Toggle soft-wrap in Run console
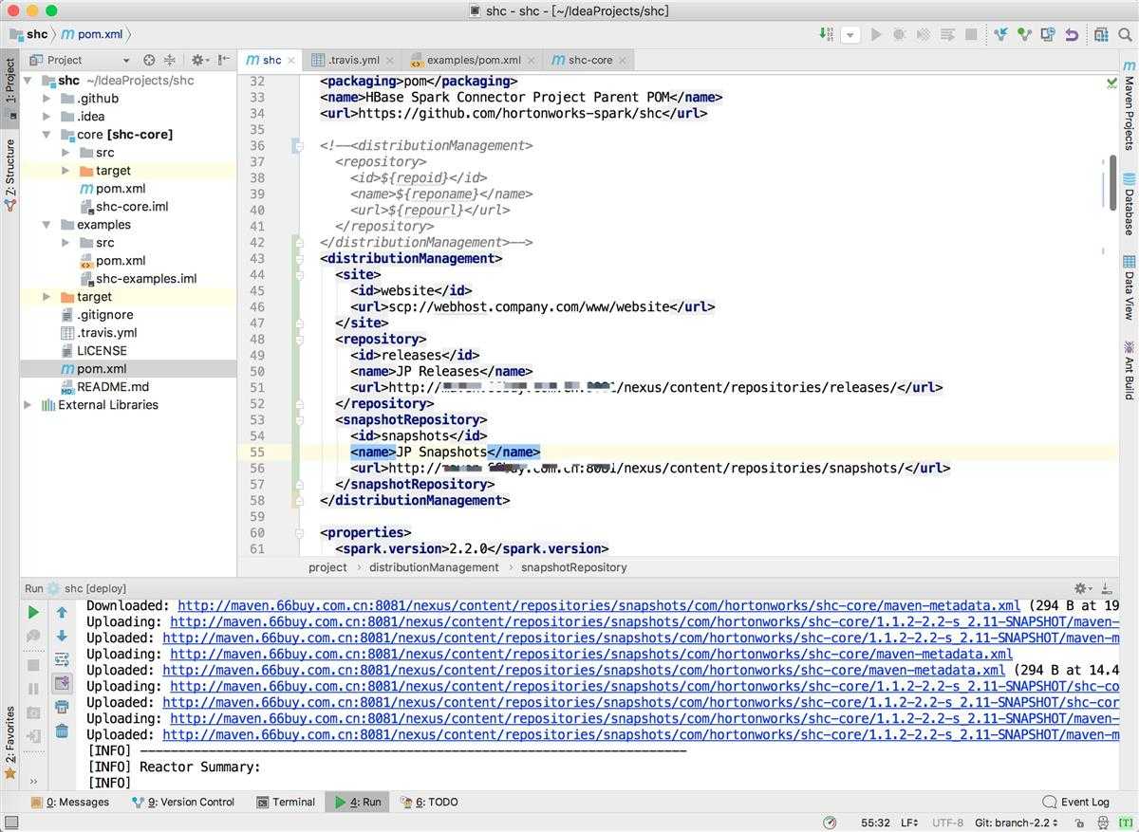 (x=62, y=659)
